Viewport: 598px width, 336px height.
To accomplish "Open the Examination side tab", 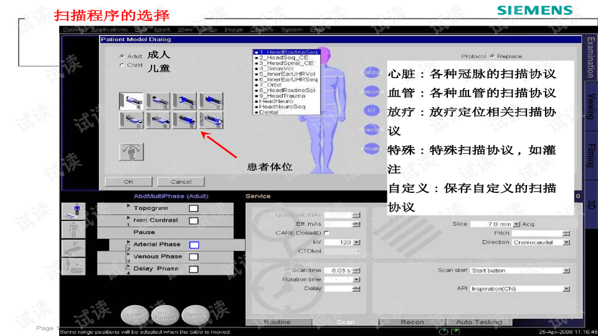I will [591, 57].
